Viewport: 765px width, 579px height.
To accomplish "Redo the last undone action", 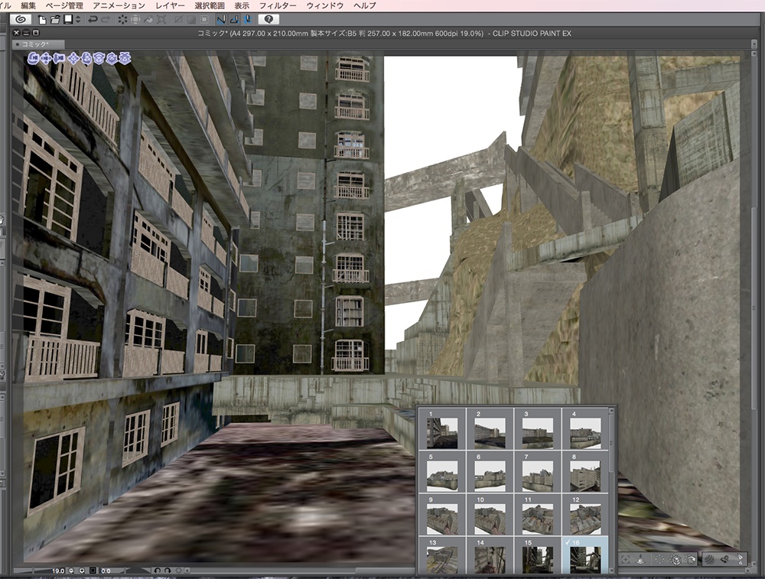I will click(106, 20).
